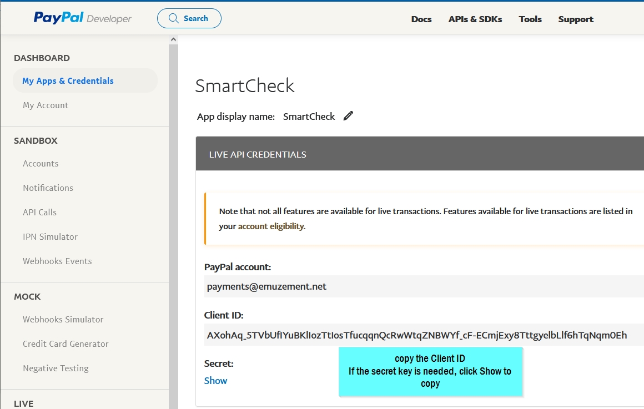Click the SANDBOX section label

(36, 141)
